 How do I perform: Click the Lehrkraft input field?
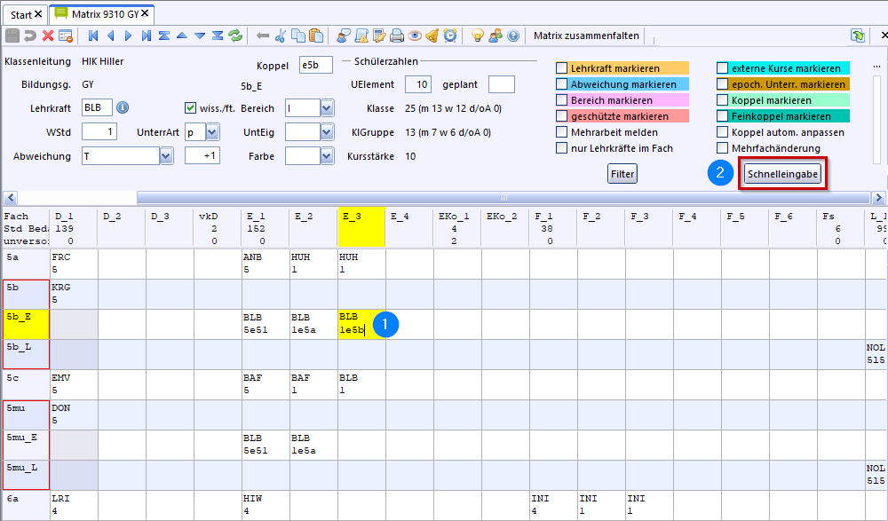click(x=97, y=107)
